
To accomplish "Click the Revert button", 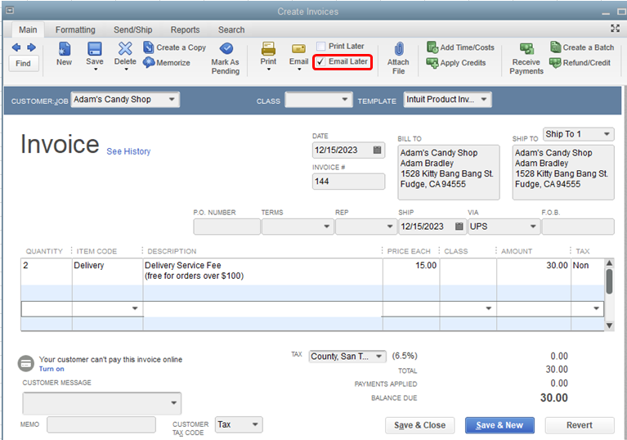I will (x=579, y=425).
